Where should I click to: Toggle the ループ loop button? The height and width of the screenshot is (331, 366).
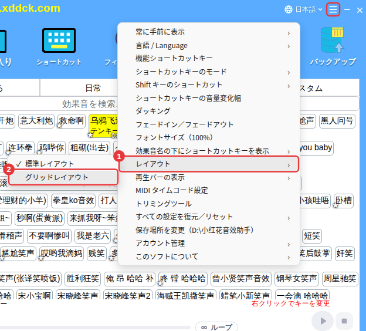coord(216,327)
